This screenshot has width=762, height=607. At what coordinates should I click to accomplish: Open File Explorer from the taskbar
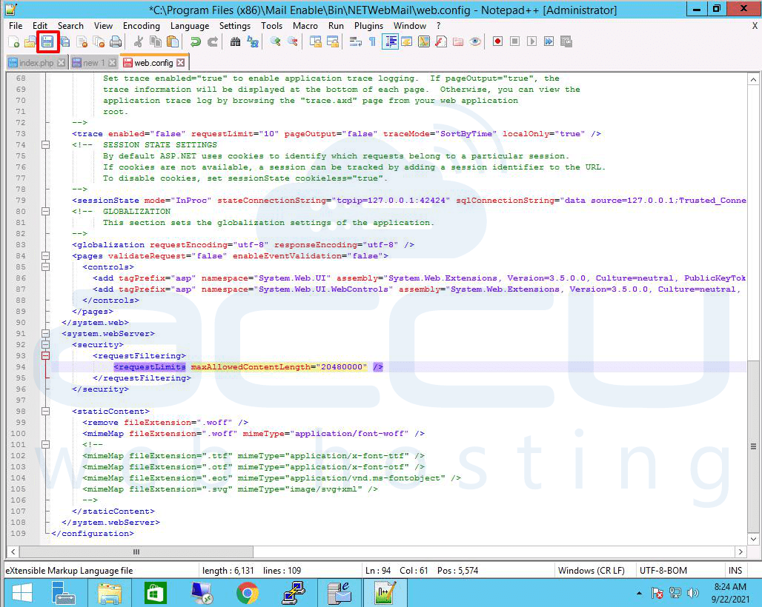coord(110,593)
